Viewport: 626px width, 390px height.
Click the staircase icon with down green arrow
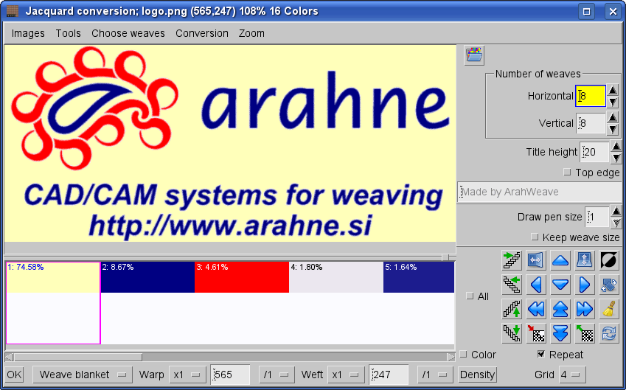[512, 333]
